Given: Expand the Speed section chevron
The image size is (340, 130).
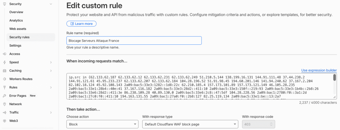Looking at the screenshot, I should pos(51,63).
